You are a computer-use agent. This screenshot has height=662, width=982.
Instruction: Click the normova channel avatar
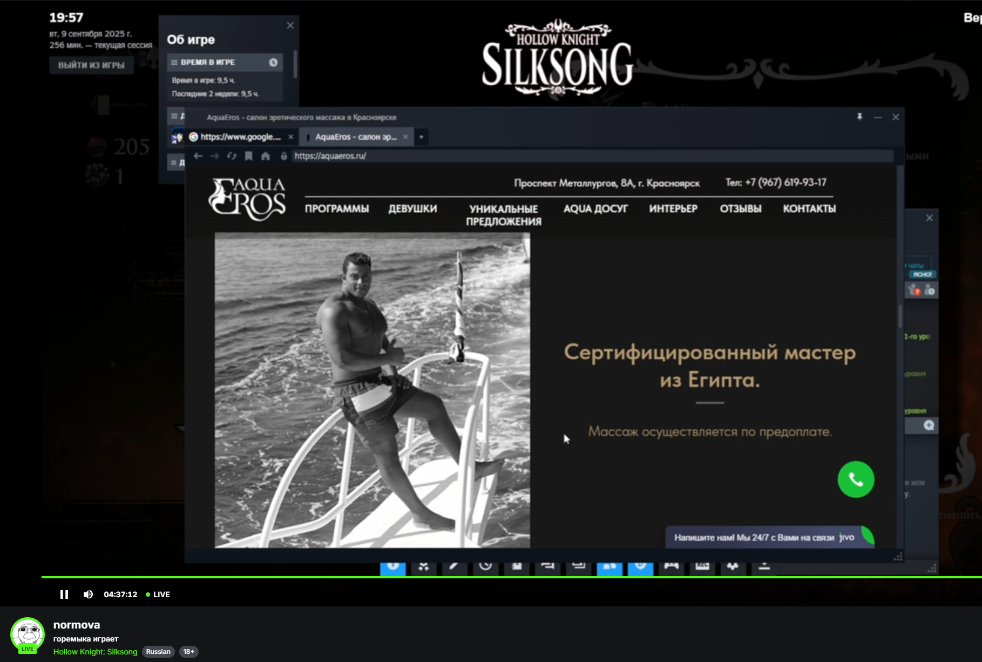(28, 634)
